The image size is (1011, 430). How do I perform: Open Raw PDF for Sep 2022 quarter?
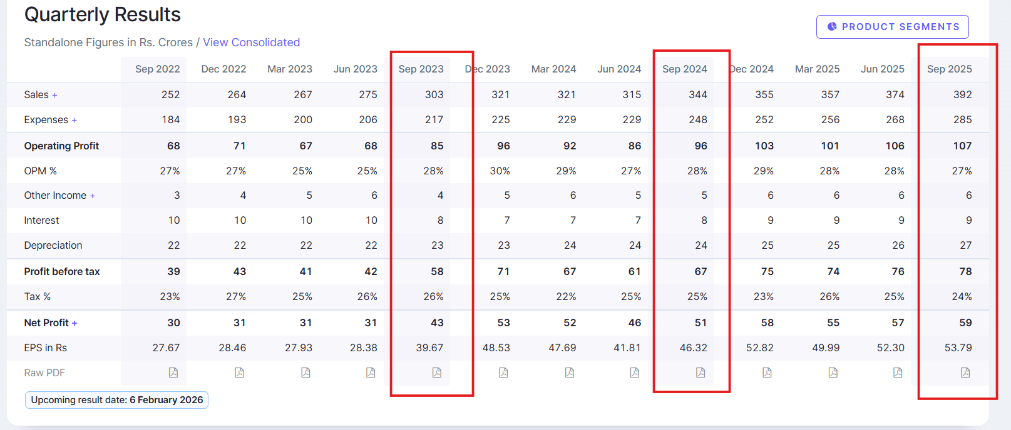click(x=173, y=372)
